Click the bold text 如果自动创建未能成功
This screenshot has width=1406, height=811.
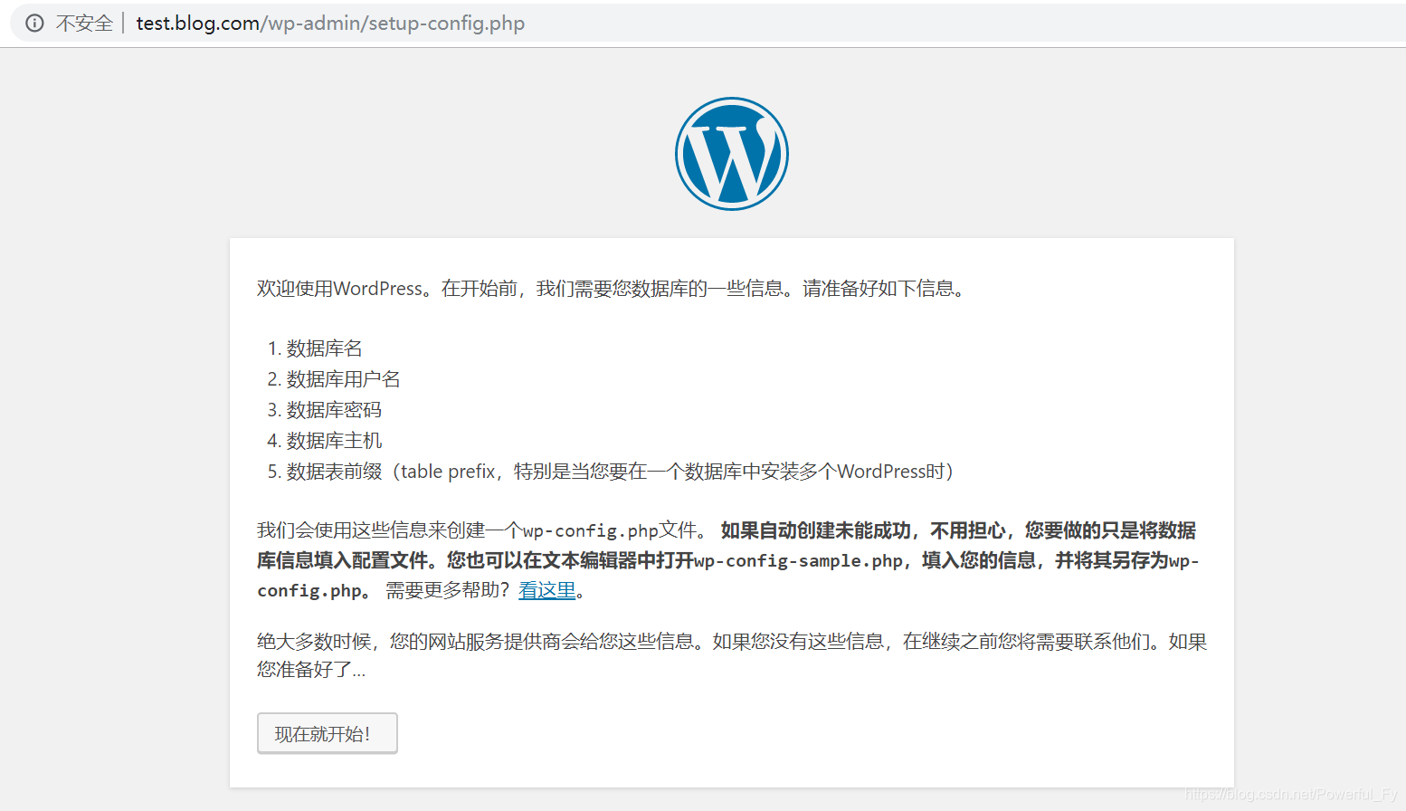815,530
